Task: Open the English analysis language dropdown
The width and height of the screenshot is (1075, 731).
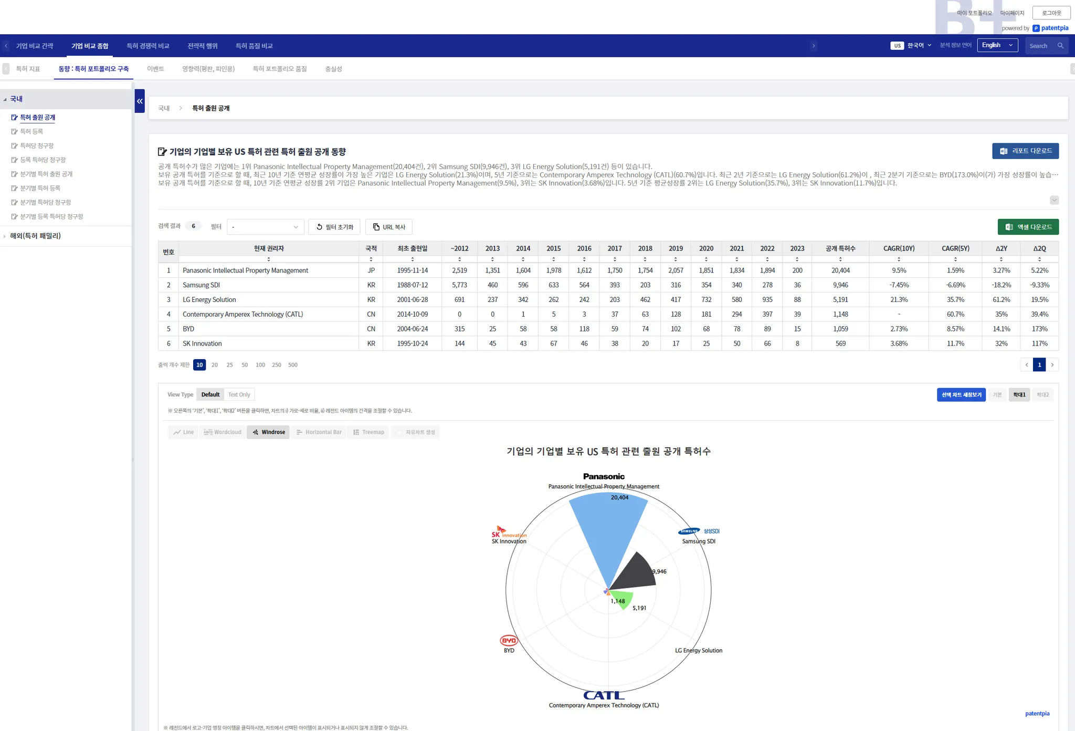Action: click(997, 45)
